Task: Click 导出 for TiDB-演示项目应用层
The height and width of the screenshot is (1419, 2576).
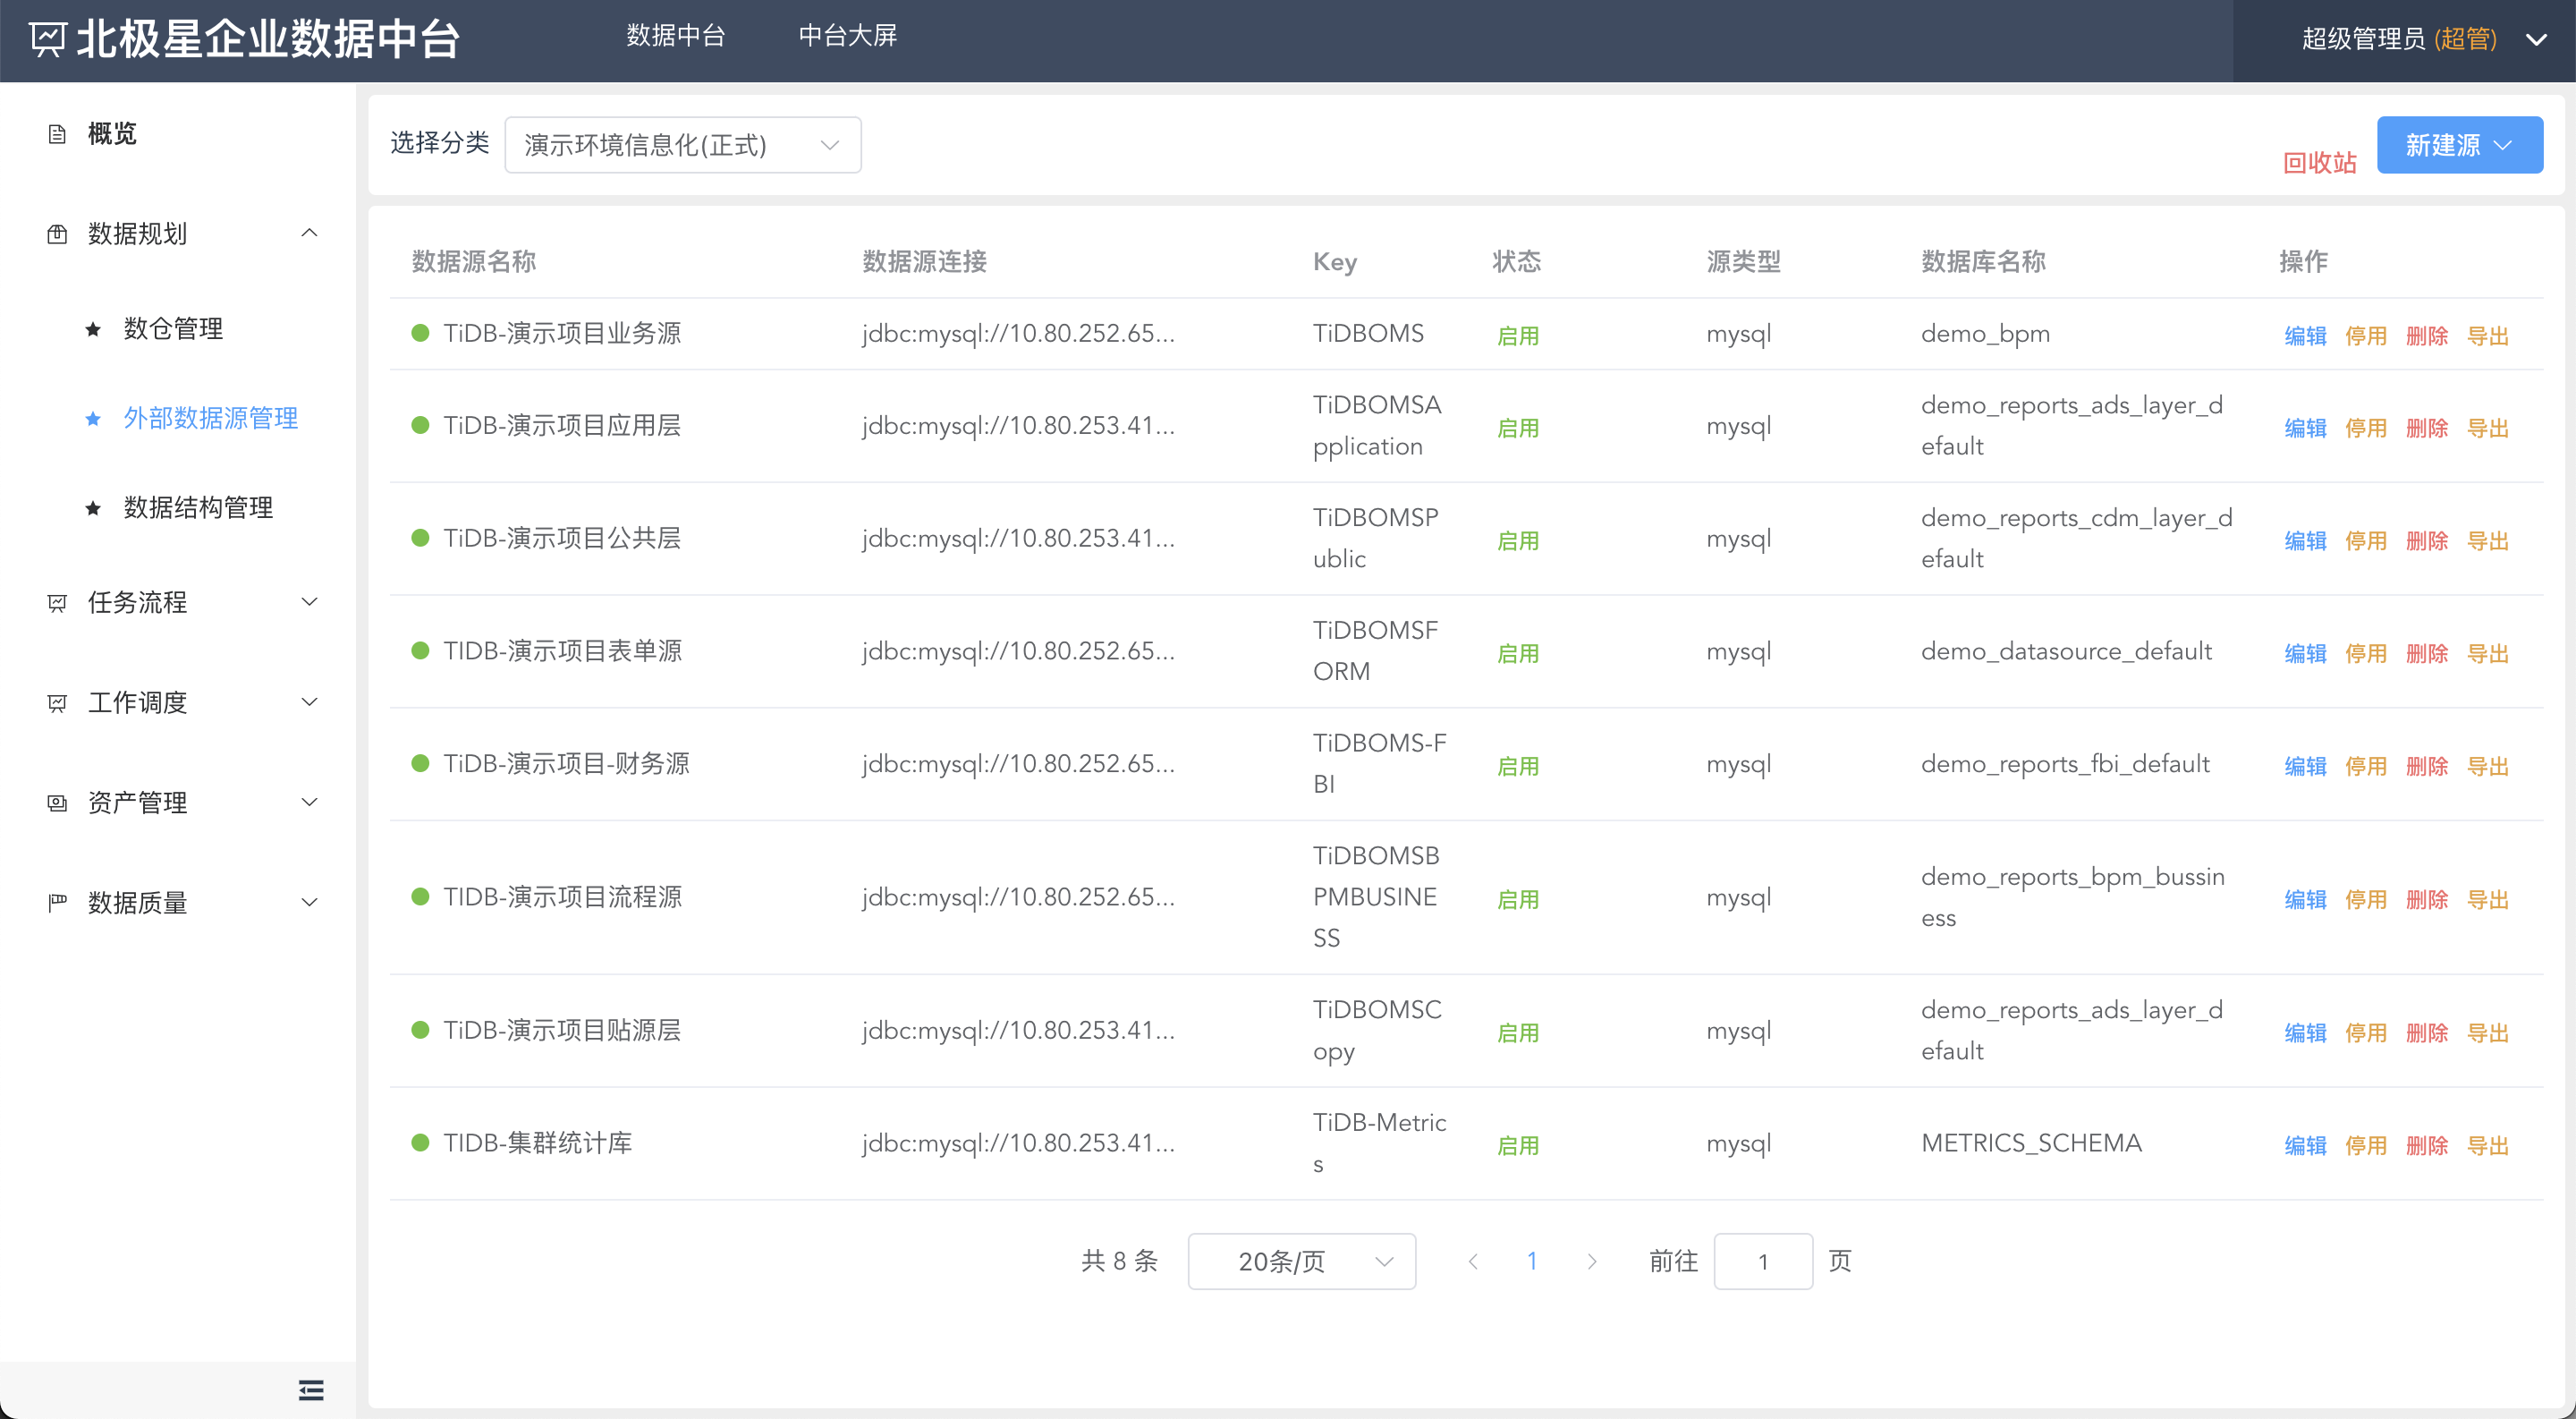Action: [2488, 429]
